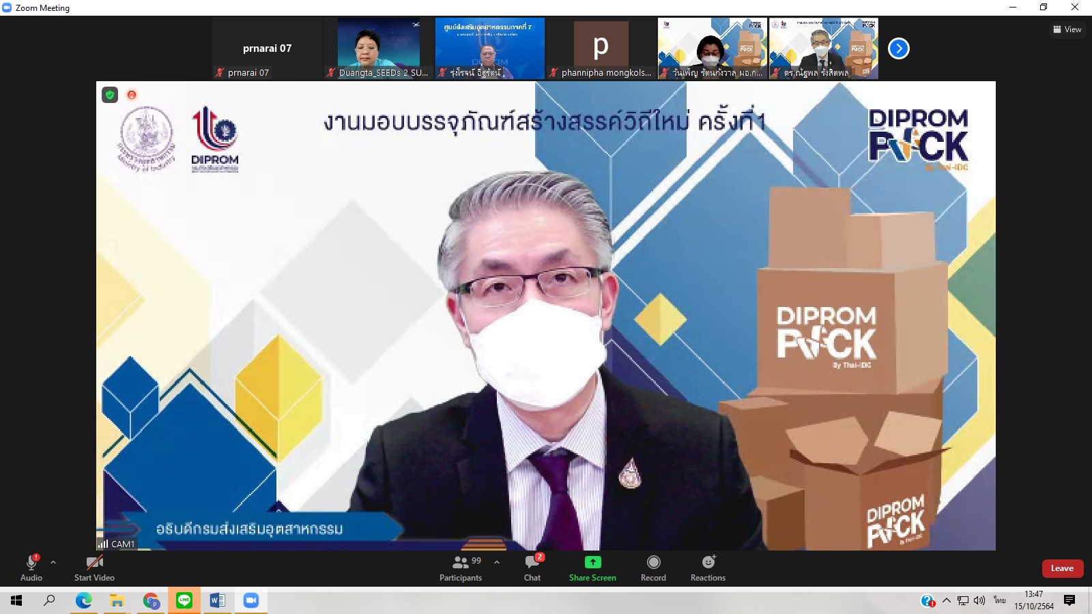This screenshot has height=614, width=1092.
Task: Open the Windows Start menu
Action: 16,600
